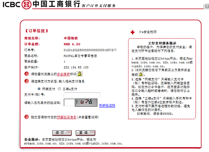Image resolution: width=209 pixels, height=152 pixels.
Task: Click the 刷新验证码 refresh link
Action: pos(107,105)
